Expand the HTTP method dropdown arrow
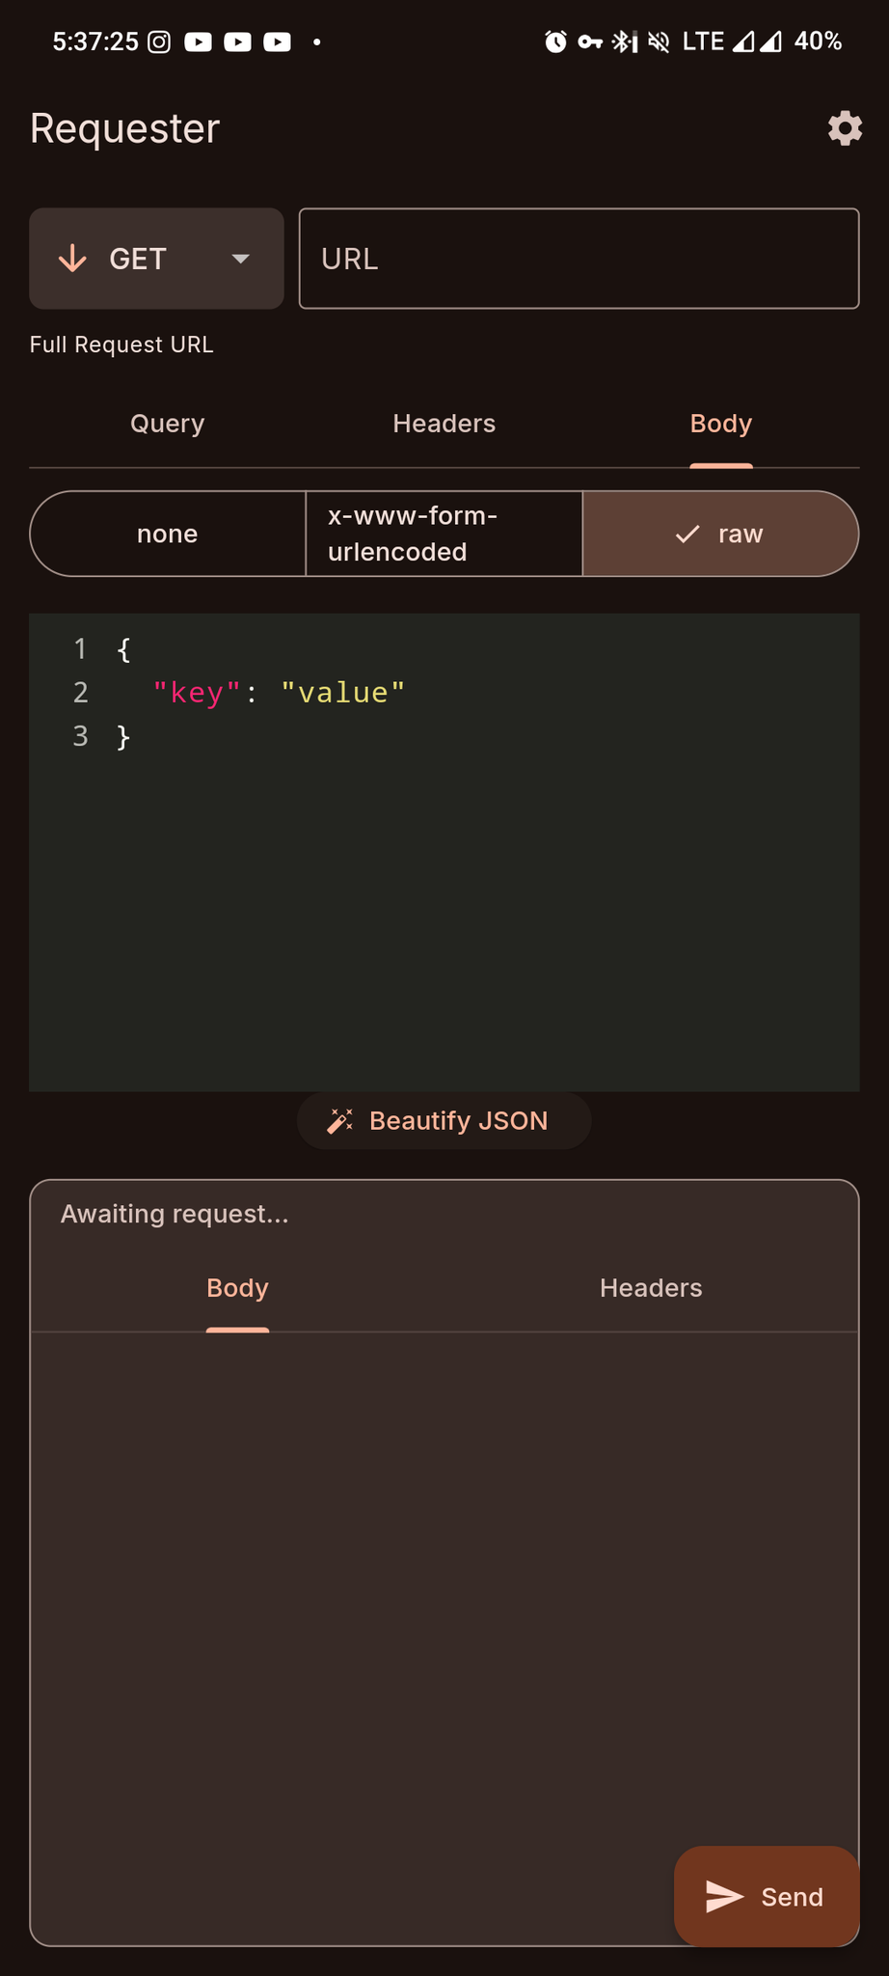 (241, 259)
